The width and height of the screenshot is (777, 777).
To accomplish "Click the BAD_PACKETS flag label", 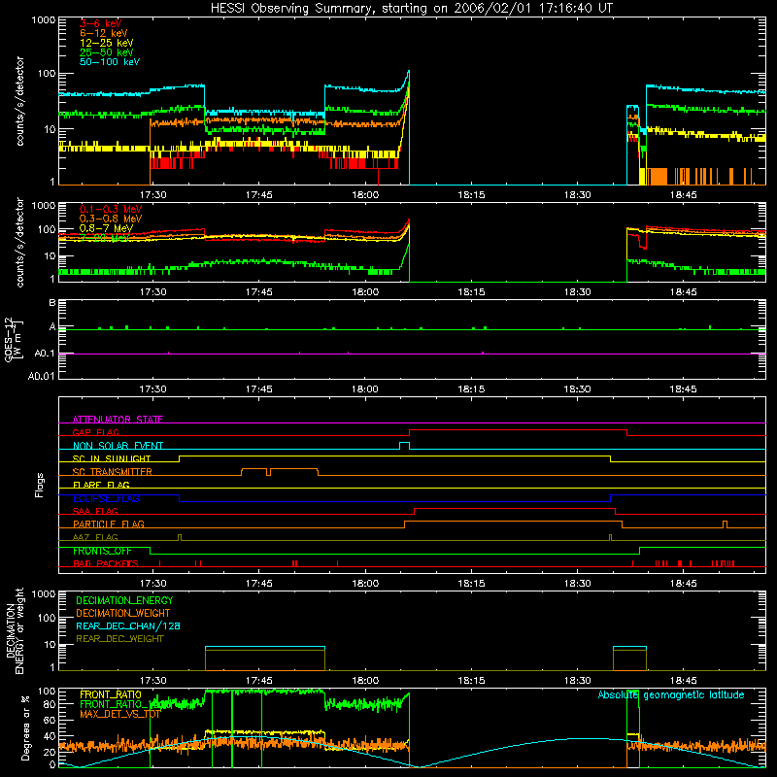I will 106,563.
